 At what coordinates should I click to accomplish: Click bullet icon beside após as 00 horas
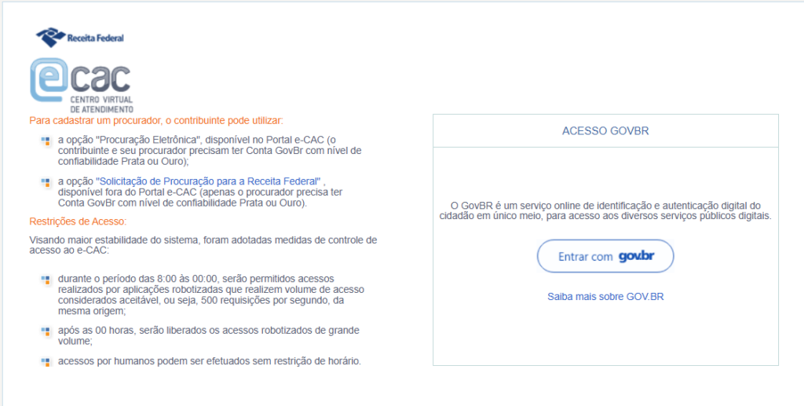[x=45, y=331]
